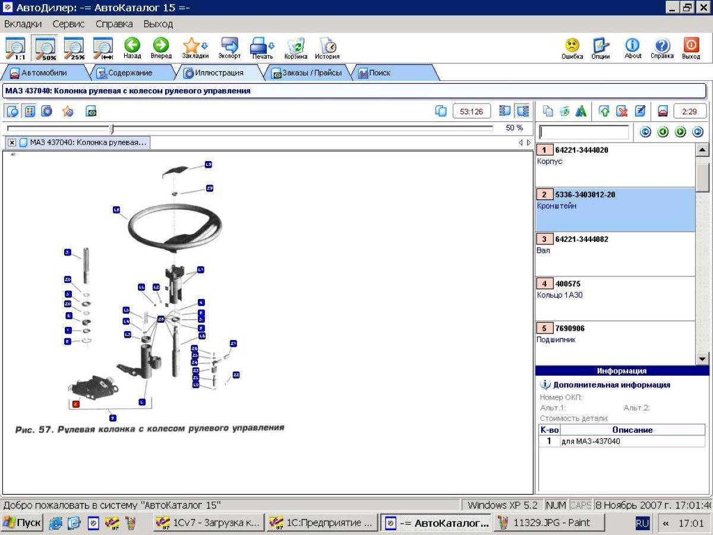Switch to the Иллюстрация tab
The height and width of the screenshot is (535, 713).
[219, 73]
